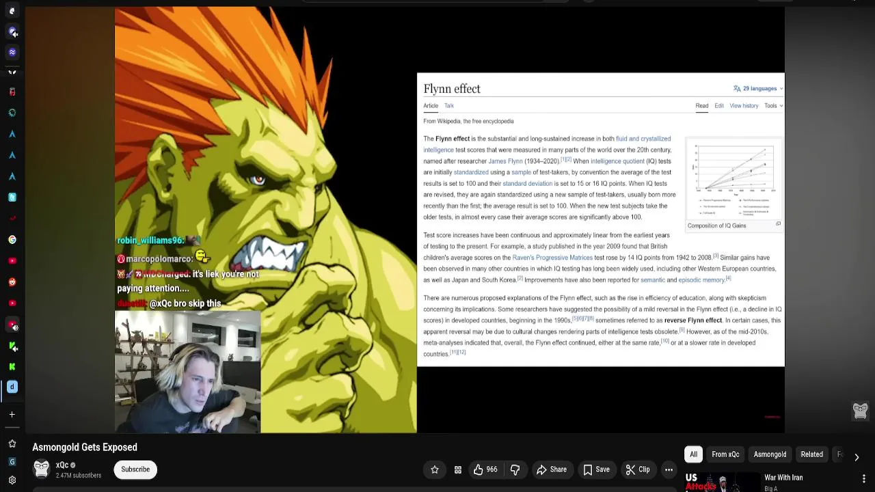This screenshot has height=492, width=875.
Task: Follow the standardized link in the article
Action: 471,172
